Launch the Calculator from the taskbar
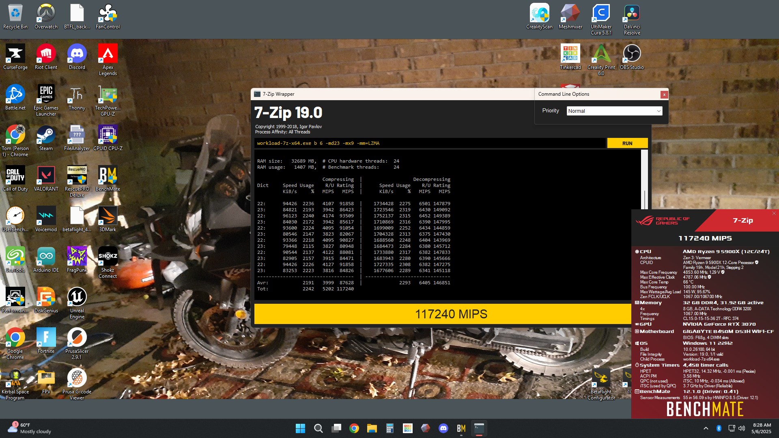Screen dimensions: 779x438 pyautogui.click(x=390, y=428)
